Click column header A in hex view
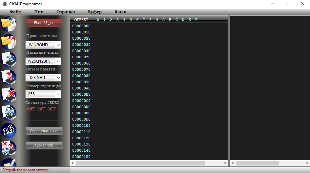The width and height of the screenshot is (310, 173). (x=163, y=20)
